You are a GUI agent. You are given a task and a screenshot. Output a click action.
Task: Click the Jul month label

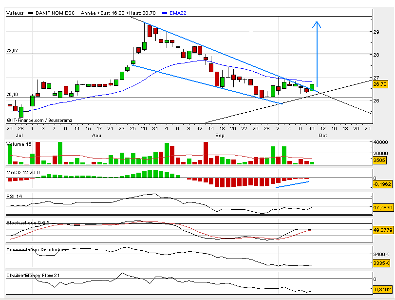19,135
